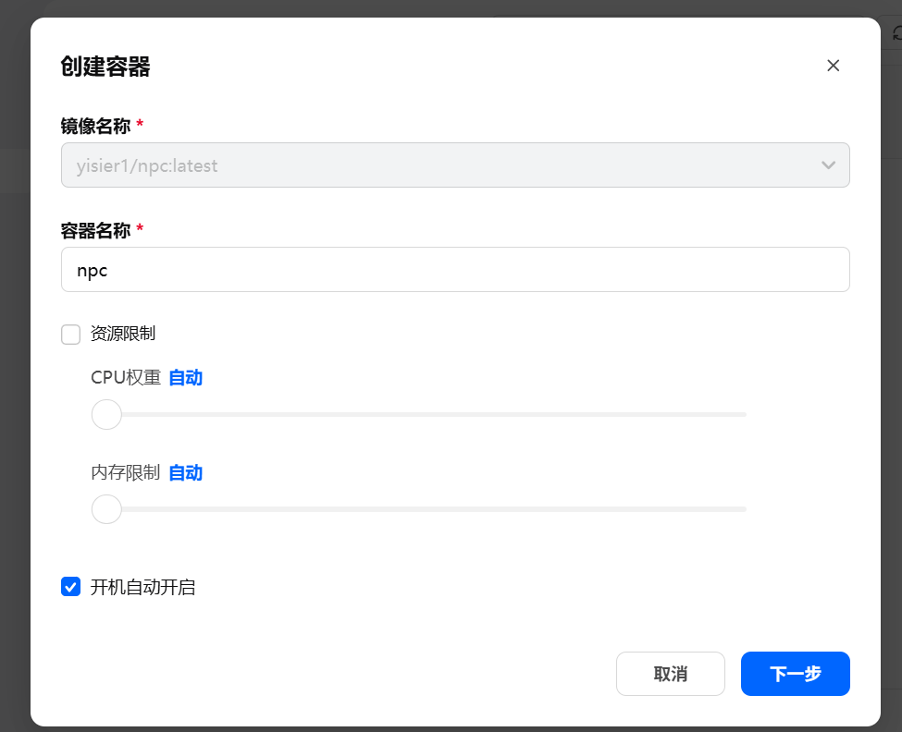Open the image selector chevron arrow
Viewport: 902px width, 732px height.
pyautogui.click(x=828, y=165)
